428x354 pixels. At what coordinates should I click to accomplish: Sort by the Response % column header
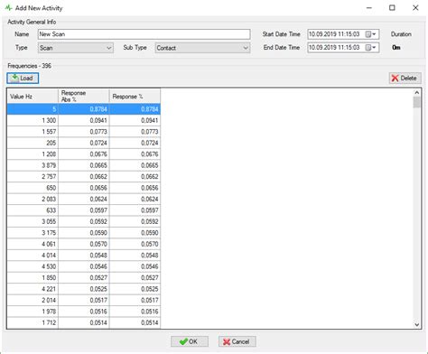point(135,97)
